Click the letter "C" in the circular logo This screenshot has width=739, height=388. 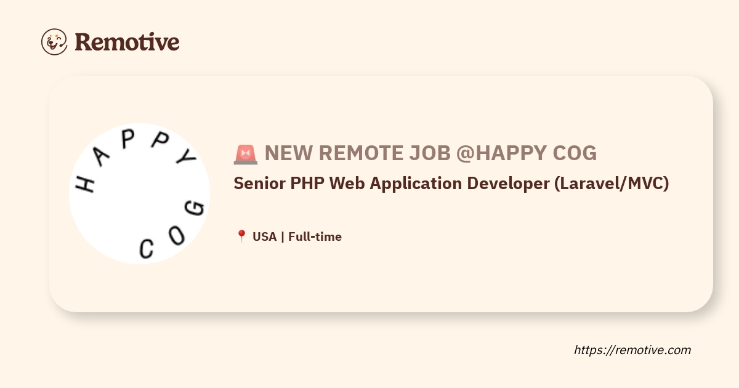click(x=146, y=248)
